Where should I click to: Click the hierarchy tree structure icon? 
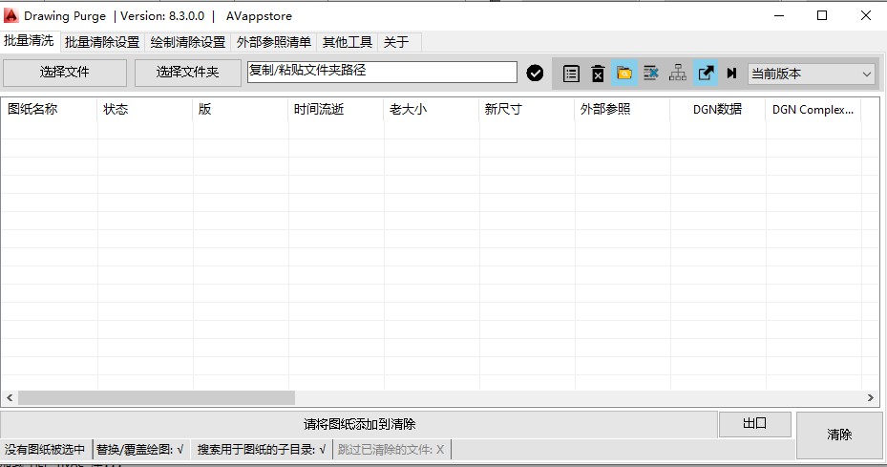point(678,74)
